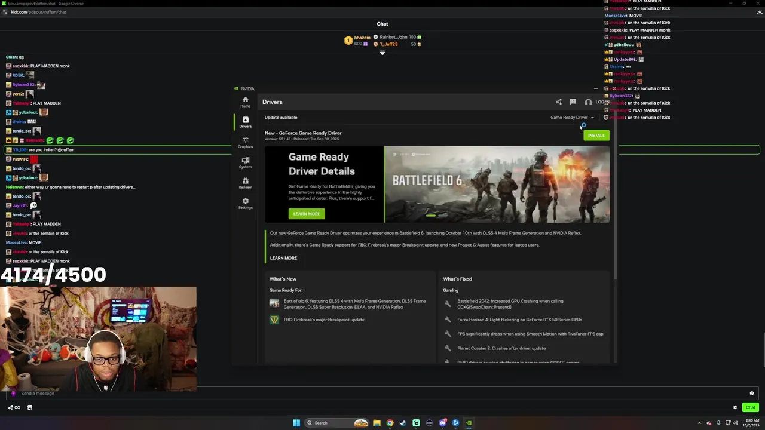
Task: Open Google Chrome from the taskbar
Action: coord(390,423)
